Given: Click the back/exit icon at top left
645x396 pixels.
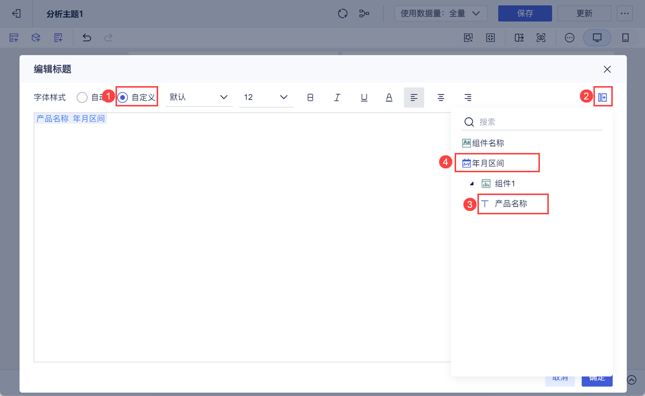Looking at the screenshot, I should (16, 13).
